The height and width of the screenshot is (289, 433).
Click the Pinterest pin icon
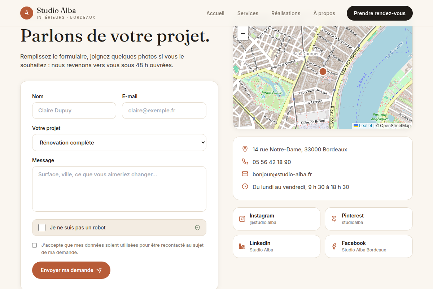click(x=334, y=219)
